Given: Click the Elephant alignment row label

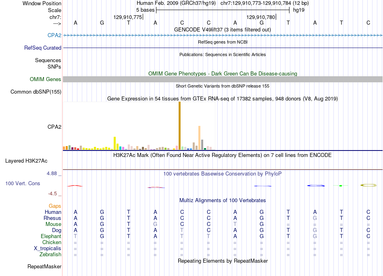Looking at the screenshot, I should point(51,236).
